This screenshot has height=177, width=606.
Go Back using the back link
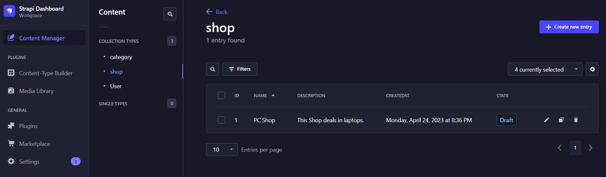point(217,12)
